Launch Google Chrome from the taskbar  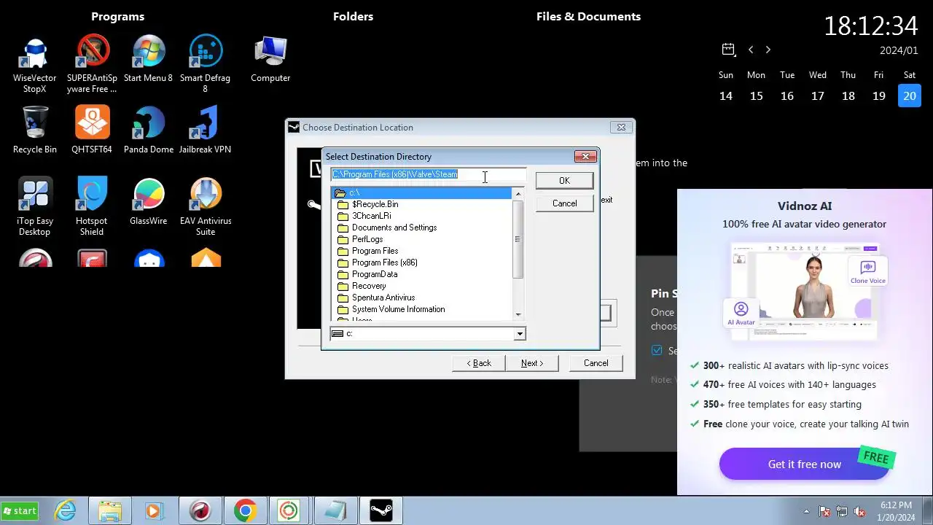pos(245,511)
